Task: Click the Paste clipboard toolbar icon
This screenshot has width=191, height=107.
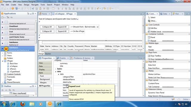Action: [40, 9]
